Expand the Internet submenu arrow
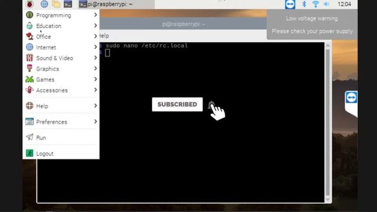Screen dimensions: 377x212 pyautogui.click(x=95, y=47)
